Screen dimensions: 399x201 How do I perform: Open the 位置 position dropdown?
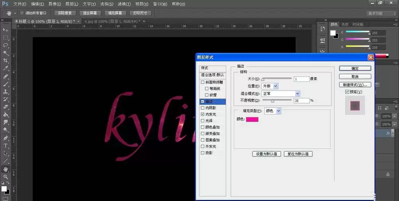[x=270, y=86]
